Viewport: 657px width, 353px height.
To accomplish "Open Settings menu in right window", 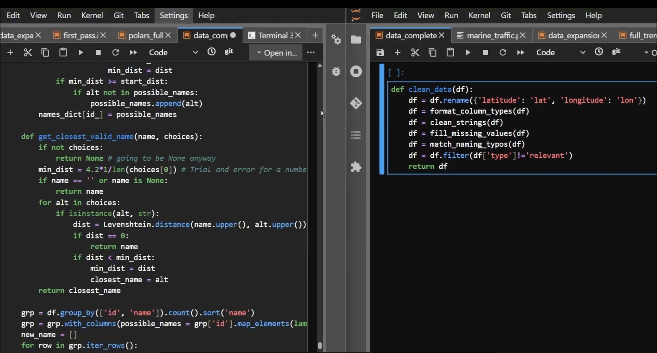I will [x=561, y=15].
